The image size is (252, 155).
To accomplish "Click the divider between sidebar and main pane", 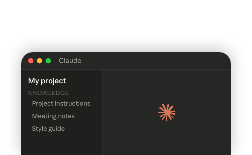I will pos(102,112).
